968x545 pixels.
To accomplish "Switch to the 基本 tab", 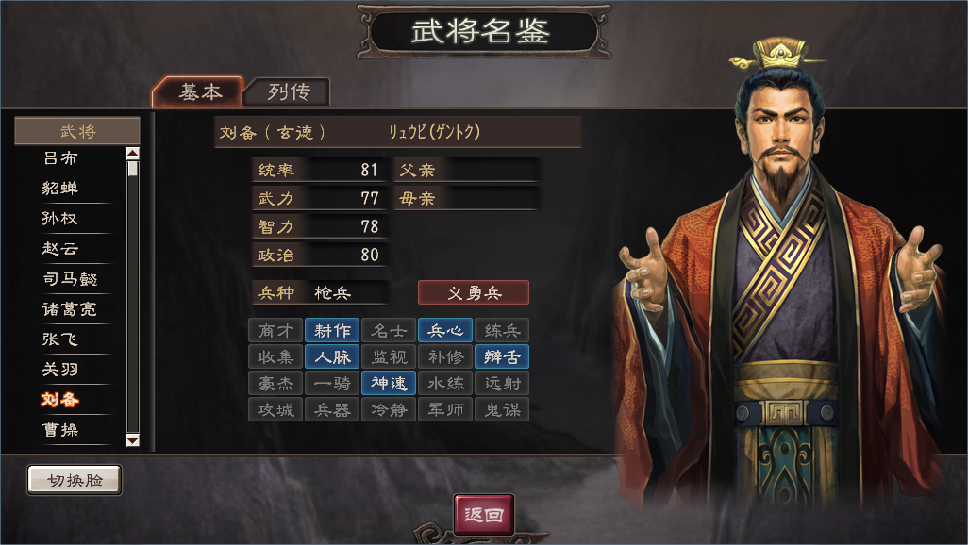I will pos(199,92).
